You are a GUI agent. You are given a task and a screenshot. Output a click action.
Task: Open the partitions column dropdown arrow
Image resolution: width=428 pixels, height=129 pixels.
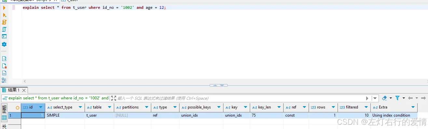(147, 107)
